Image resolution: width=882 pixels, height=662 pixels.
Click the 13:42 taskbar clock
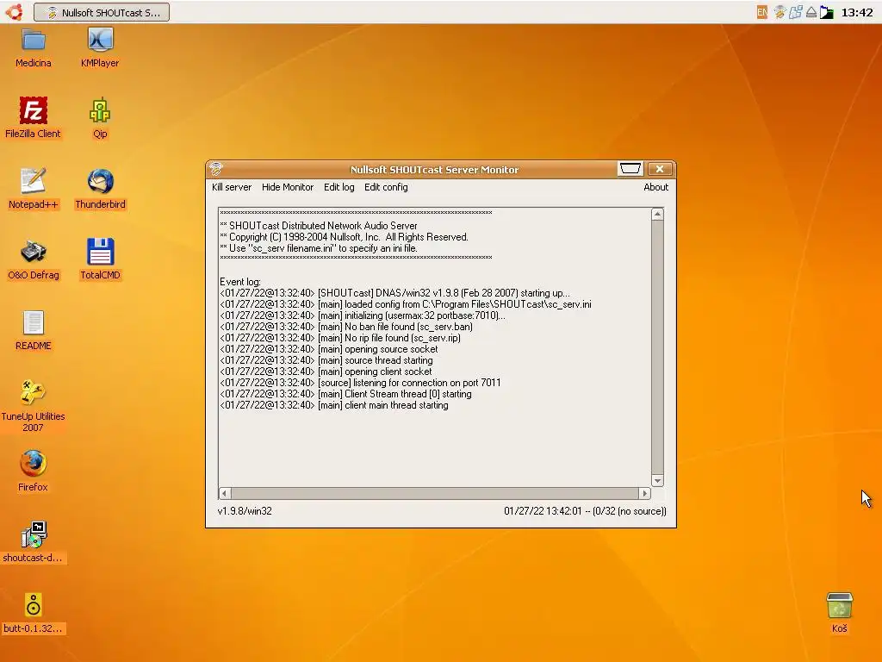click(857, 12)
